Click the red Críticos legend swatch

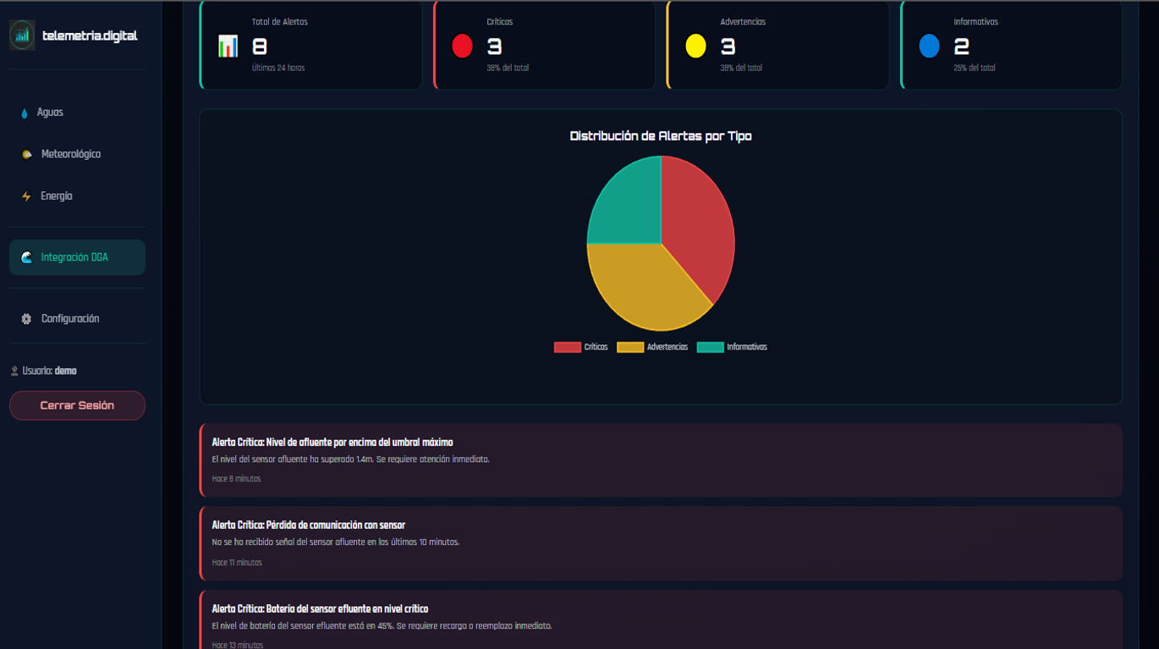(x=567, y=347)
